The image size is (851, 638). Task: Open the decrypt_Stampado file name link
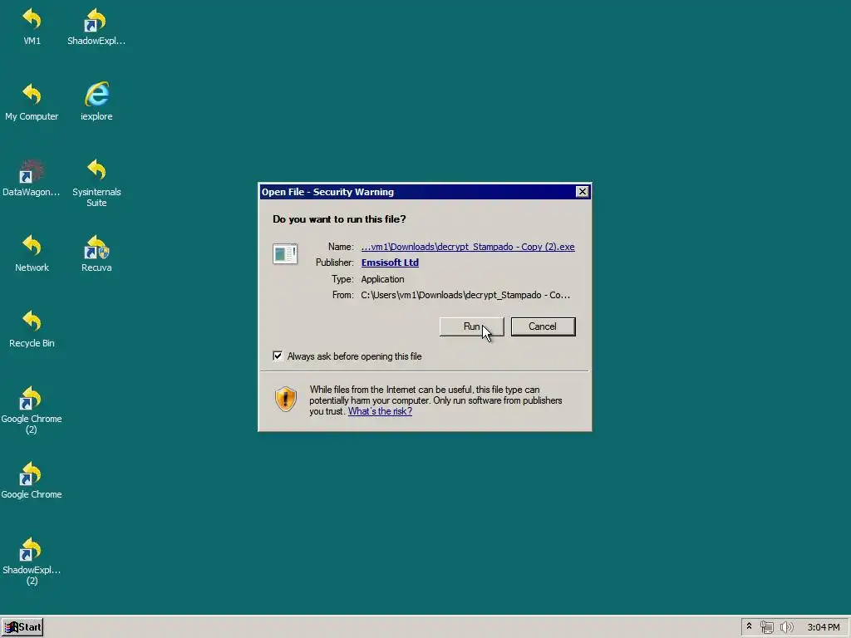[468, 247]
